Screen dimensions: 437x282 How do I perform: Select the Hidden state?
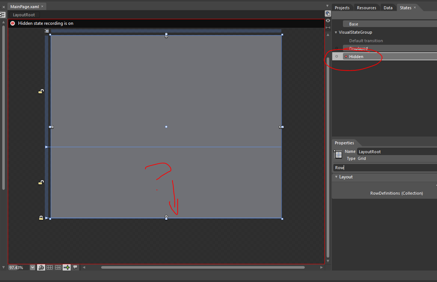click(390, 57)
